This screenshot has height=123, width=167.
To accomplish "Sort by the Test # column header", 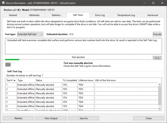I will (11, 80).
